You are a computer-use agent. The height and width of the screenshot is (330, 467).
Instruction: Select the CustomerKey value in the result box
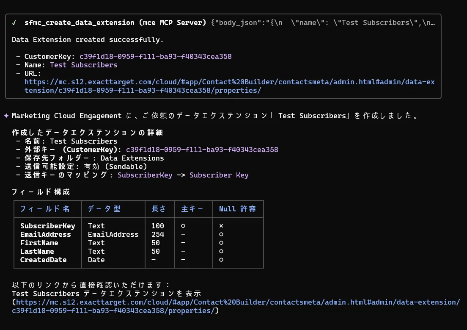pos(156,56)
